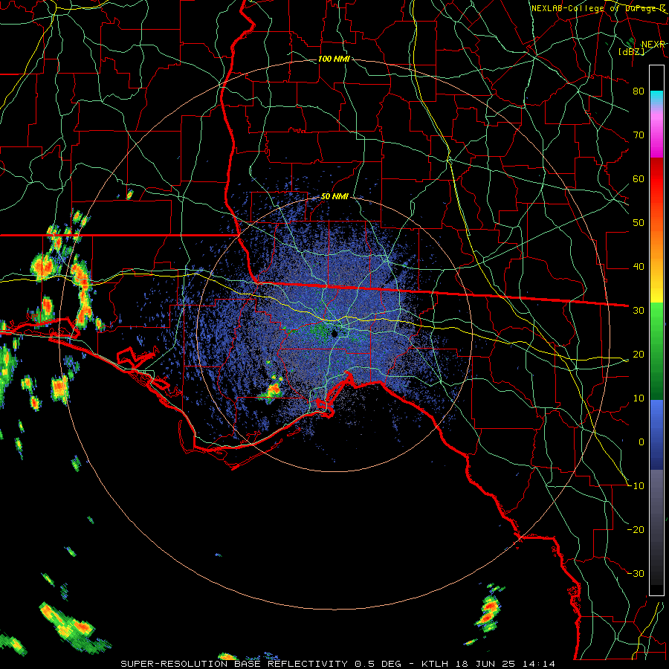Click the 20 dBZ legend value
669x669 pixels.
click(639, 354)
